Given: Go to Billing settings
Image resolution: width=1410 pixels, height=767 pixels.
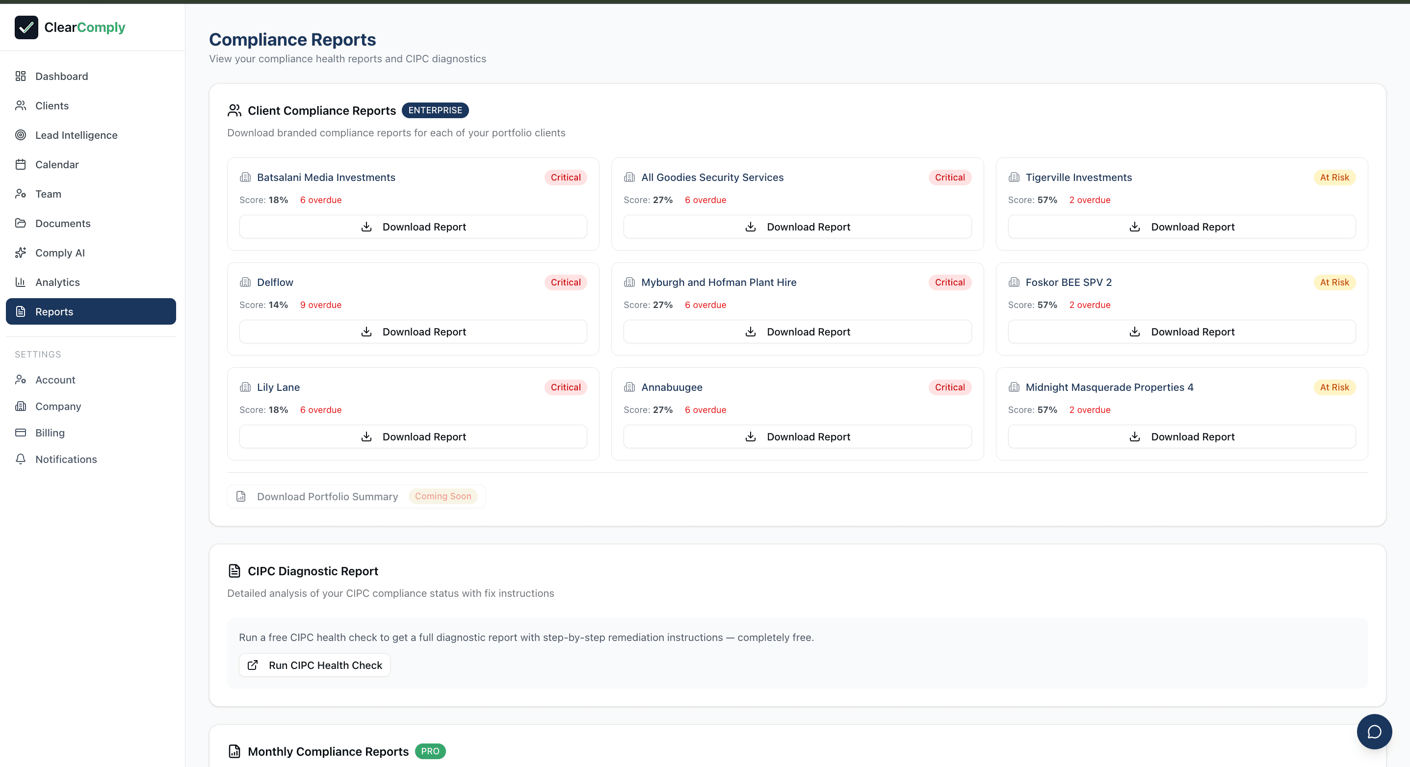Looking at the screenshot, I should click(91, 433).
